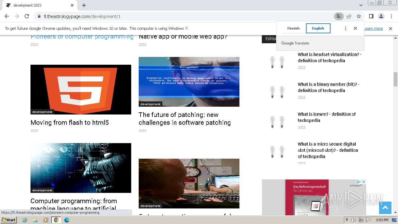Reload the page with the refresh icon
Screen dimensions: 398x224
pos(27,16)
